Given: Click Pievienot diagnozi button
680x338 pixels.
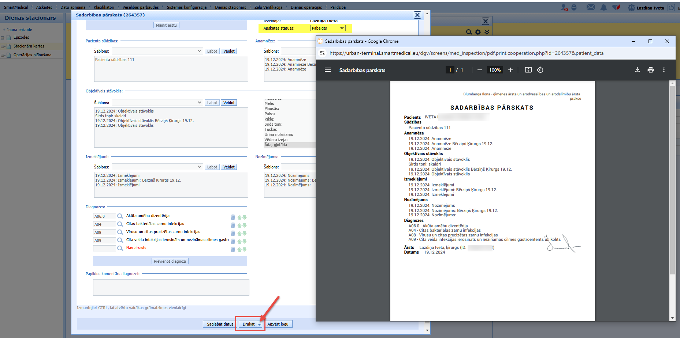Looking at the screenshot, I should click(170, 261).
